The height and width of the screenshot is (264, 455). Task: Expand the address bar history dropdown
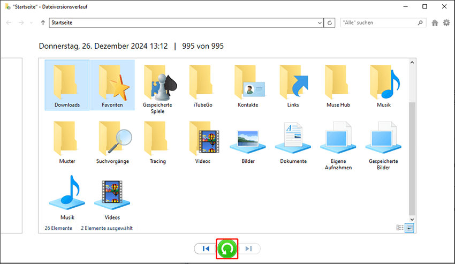tap(320, 22)
